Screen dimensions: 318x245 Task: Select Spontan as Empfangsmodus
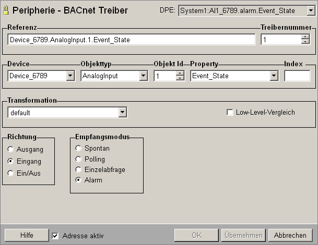(x=79, y=149)
